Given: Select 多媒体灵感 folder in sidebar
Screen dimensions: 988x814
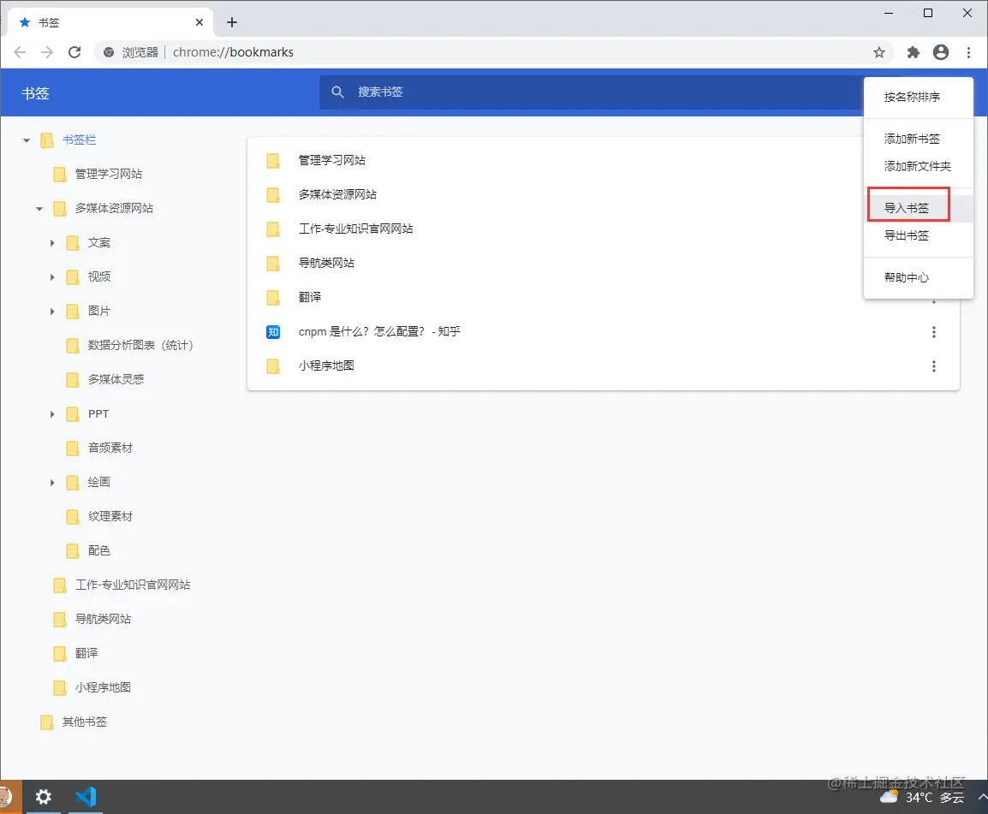Looking at the screenshot, I should [116, 379].
